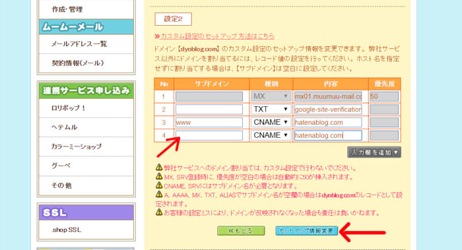The width and height of the screenshot is (462, 250).
Task: Open the CNAME type dropdown in row 3
Action: [271, 122]
